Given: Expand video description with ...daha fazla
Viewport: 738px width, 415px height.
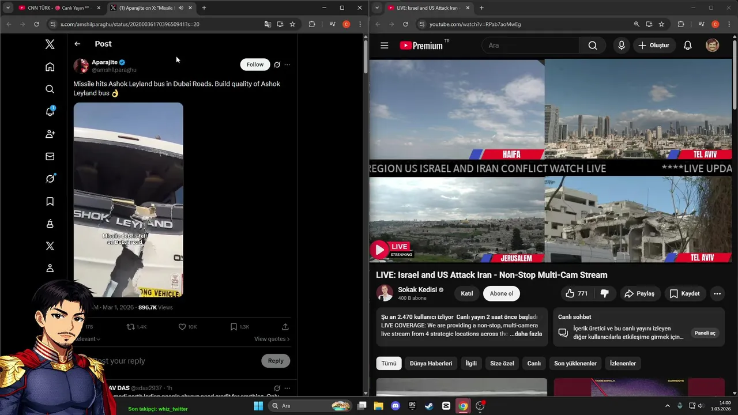Looking at the screenshot, I should (526, 334).
